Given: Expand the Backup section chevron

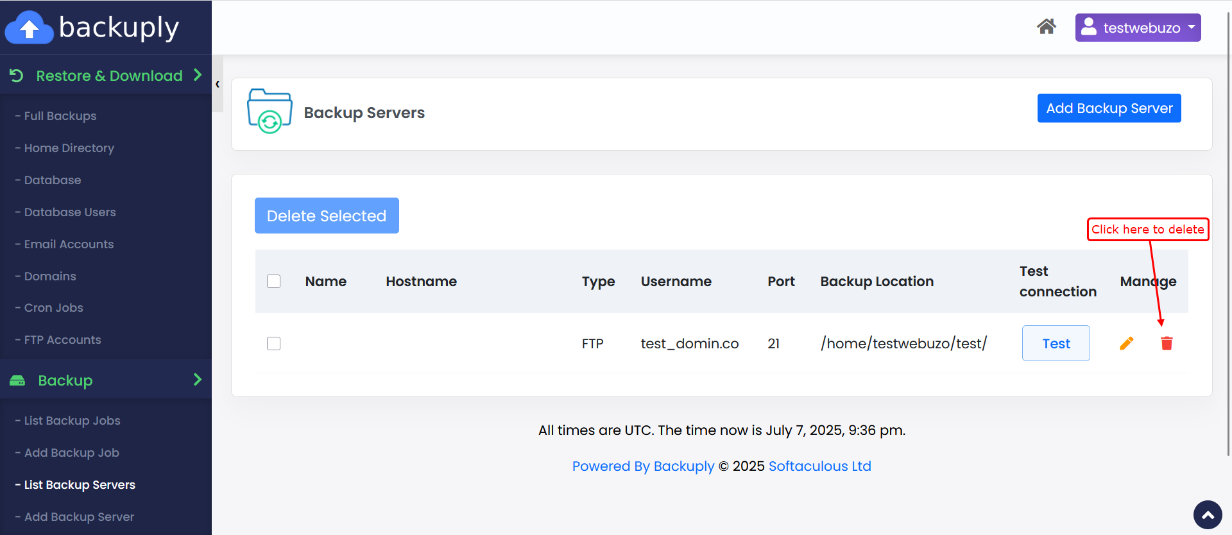Looking at the screenshot, I should tap(198, 380).
